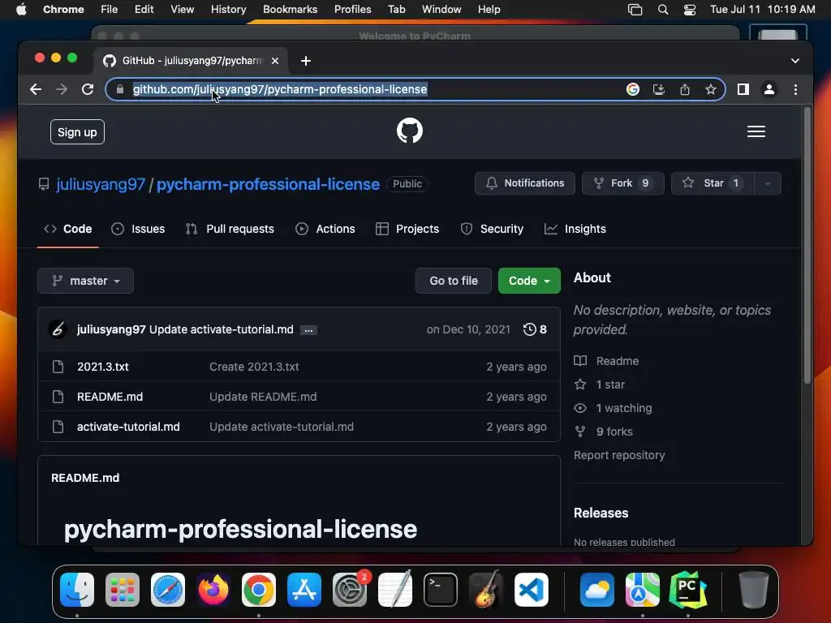Reload the page
This screenshot has width=831, height=623.
click(88, 89)
